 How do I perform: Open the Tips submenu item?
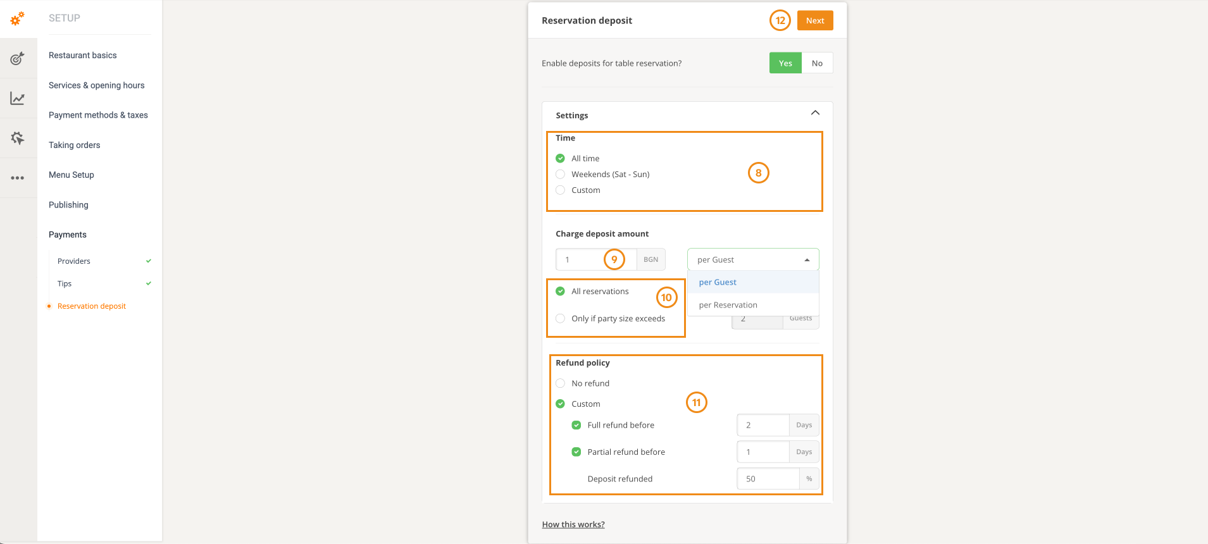[65, 284]
